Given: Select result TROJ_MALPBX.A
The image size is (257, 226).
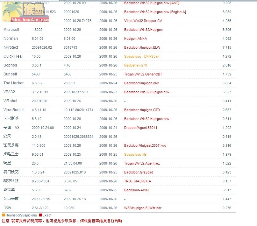Looking at the screenshot, I should tap(138, 181).
